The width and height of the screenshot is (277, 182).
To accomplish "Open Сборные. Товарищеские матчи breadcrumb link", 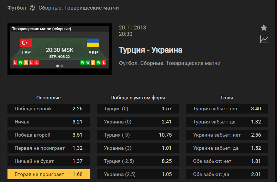I will coord(79,8).
